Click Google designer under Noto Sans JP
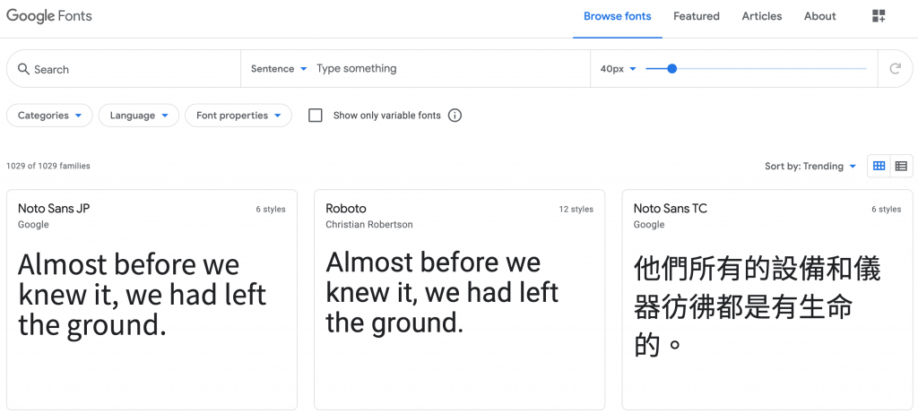 (33, 225)
